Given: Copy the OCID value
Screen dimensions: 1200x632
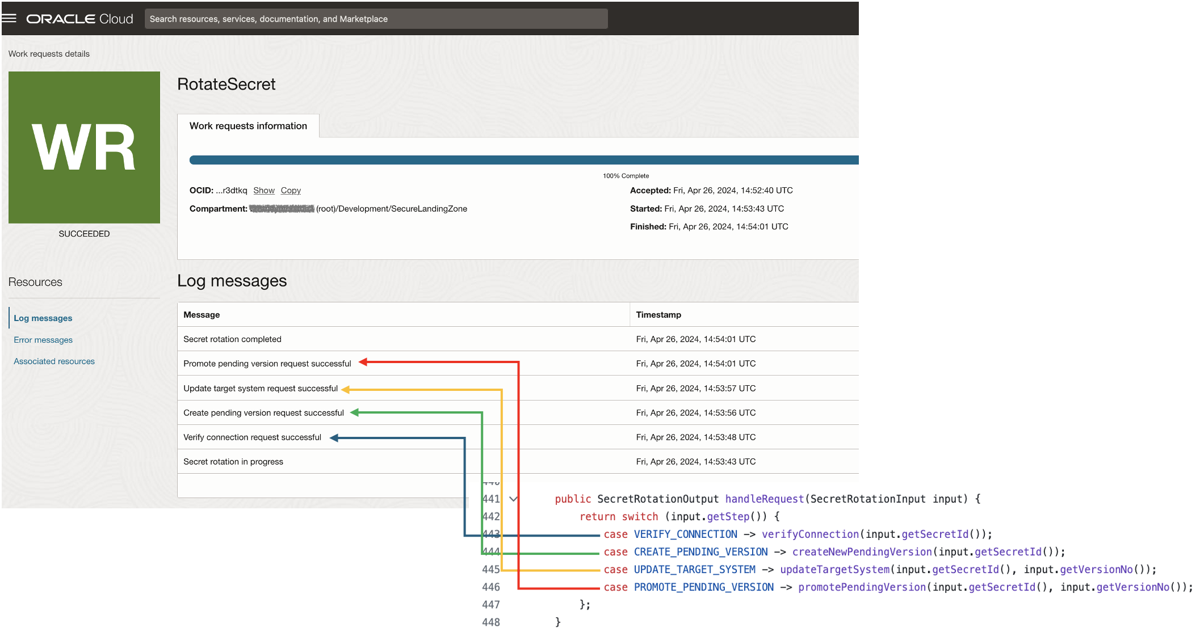Looking at the screenshot, I should coord(291,191).
